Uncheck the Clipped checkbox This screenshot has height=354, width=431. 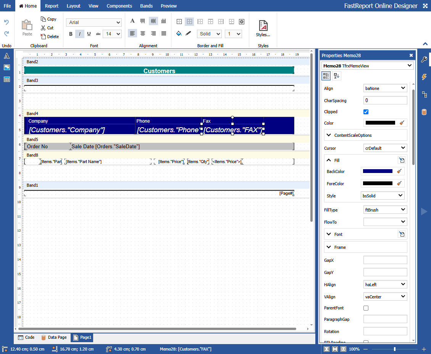(x=366, y=112)
